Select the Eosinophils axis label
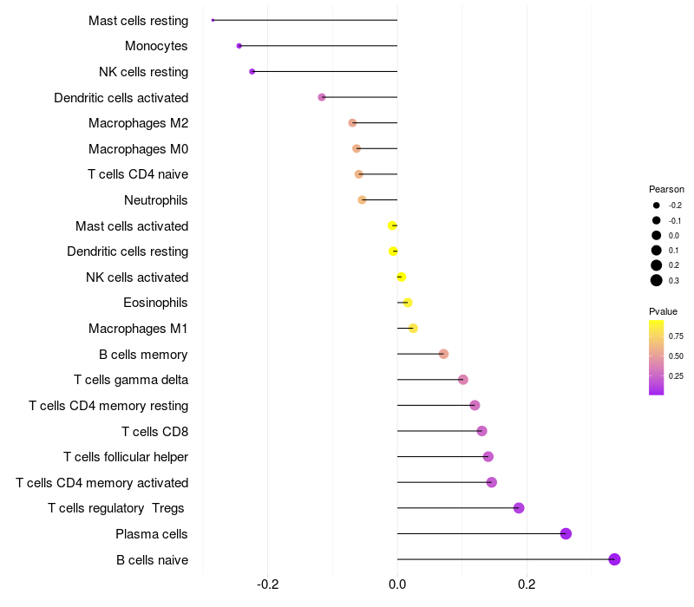This screenshot has width=694, height=607. [155, 303]
